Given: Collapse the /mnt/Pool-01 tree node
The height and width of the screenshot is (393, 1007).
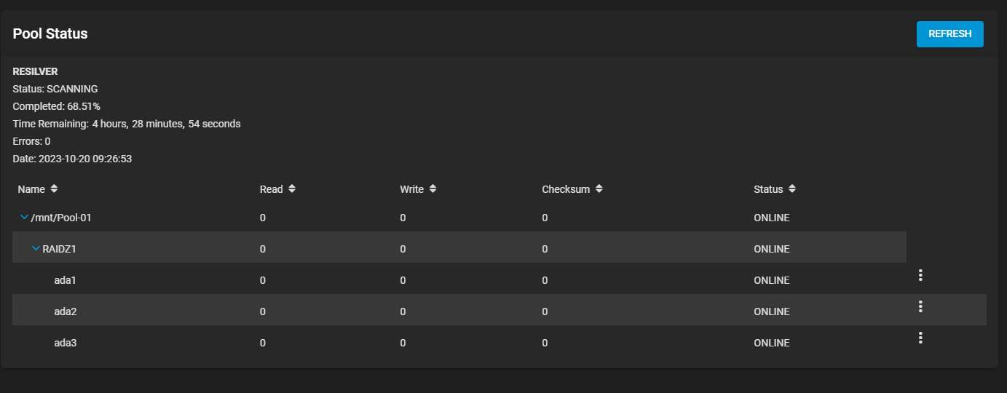Looking at the screenshot, I should tap(24, 217).
